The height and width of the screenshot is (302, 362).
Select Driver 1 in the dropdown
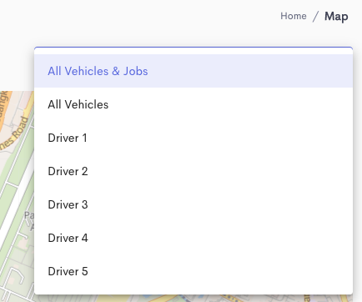coord(194,138)
